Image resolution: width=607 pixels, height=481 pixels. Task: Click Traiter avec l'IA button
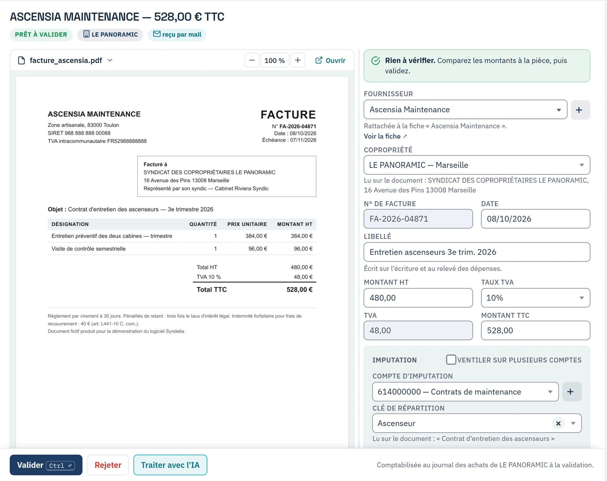tap(170, 465)
